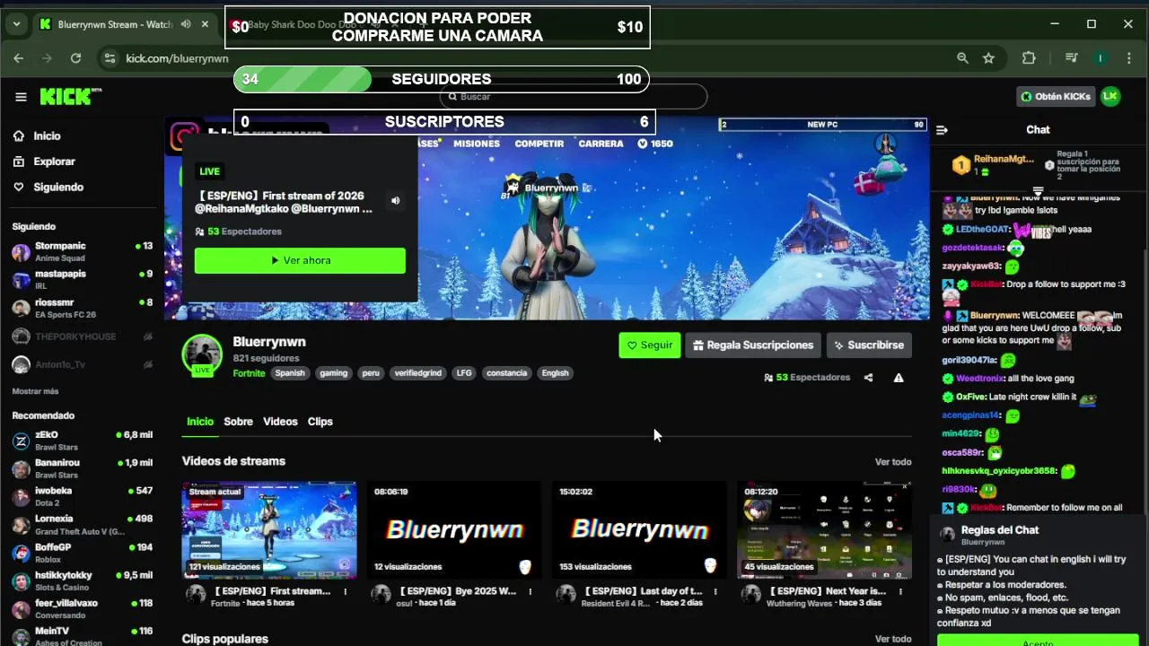Screen dimensions: 1149x646
Task: Click the Obtén KICKs button
Action: point(1056,96)
